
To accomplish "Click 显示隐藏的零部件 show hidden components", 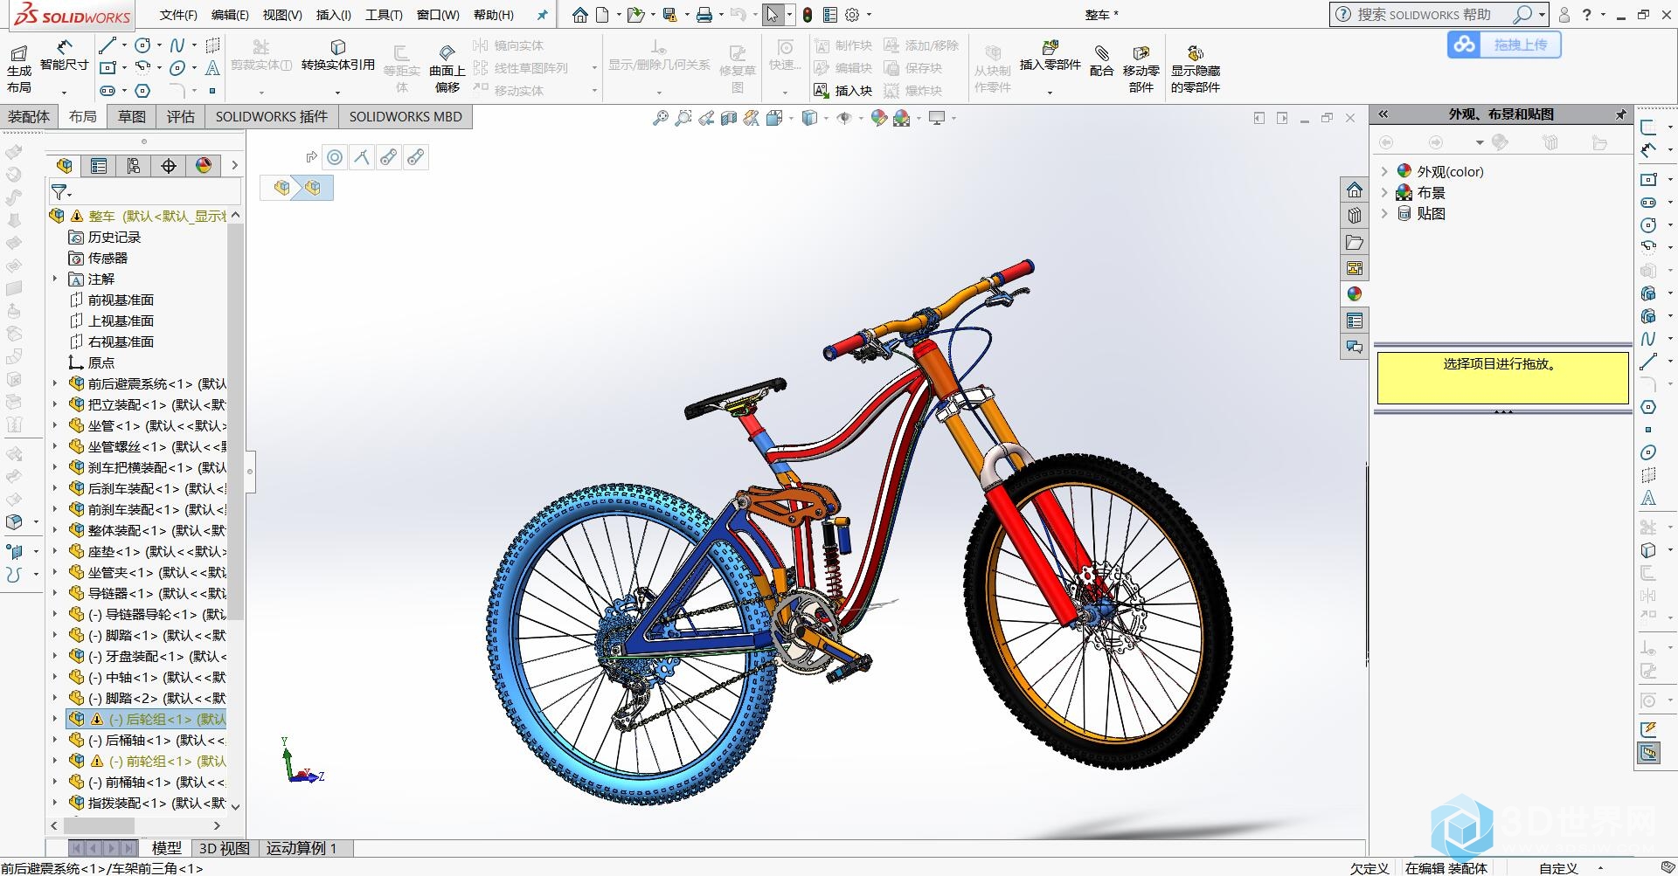I will [1195, 69].
